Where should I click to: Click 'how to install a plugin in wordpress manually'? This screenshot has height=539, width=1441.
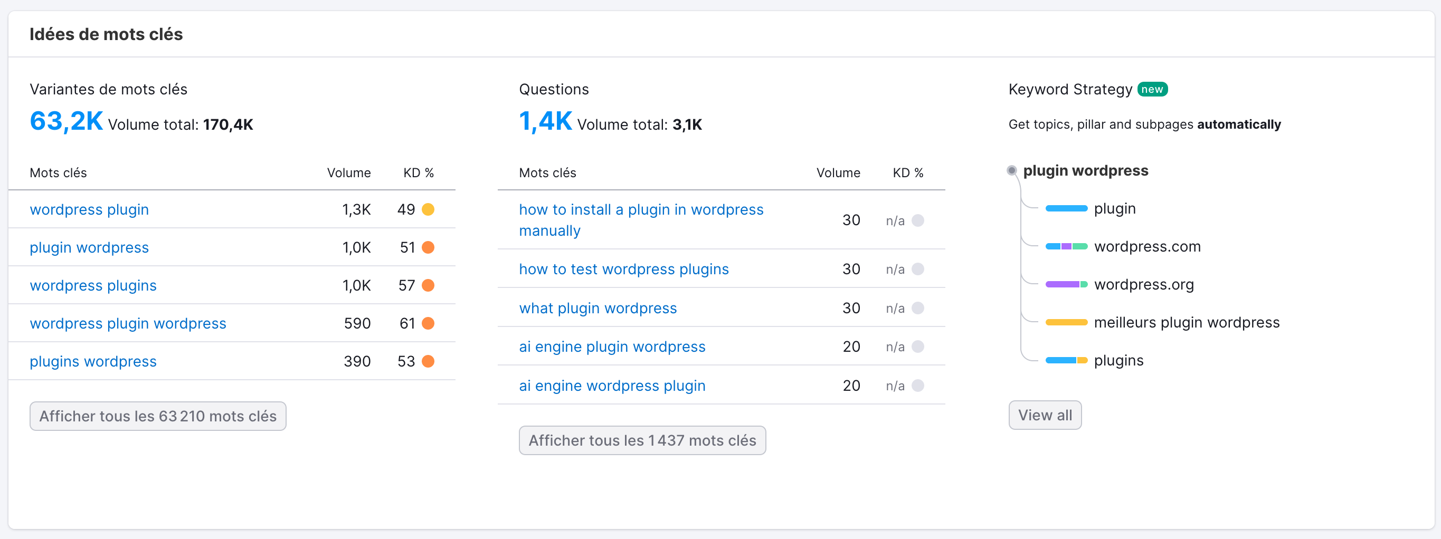(641, 220)
